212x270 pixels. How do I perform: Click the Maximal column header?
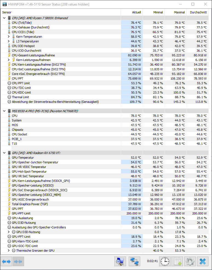[x=176, y=12]
